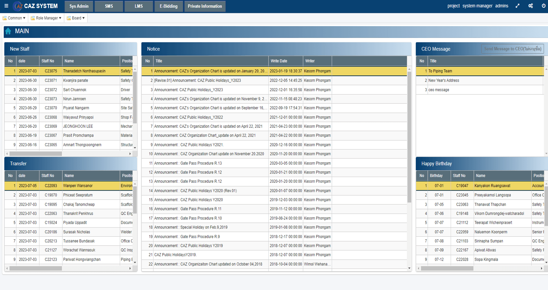Click the MAIN home icon
The width and height of the screenshot is (548, 290).
point(8,31)
